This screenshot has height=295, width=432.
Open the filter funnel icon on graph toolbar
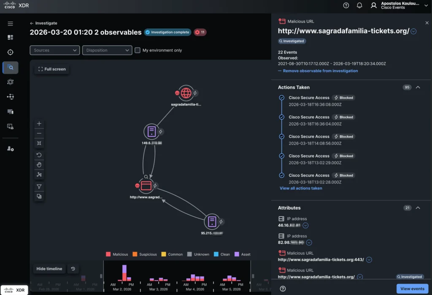pos(39,186)
